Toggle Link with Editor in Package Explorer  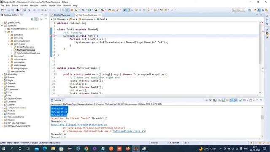click(x=36, y=19)
